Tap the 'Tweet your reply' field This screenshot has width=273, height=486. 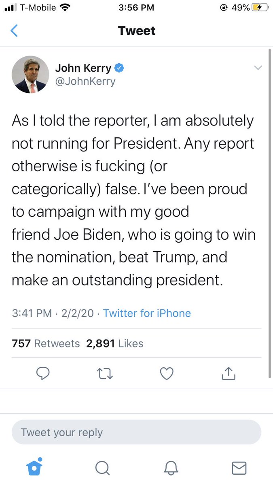[x=136, y=433]
